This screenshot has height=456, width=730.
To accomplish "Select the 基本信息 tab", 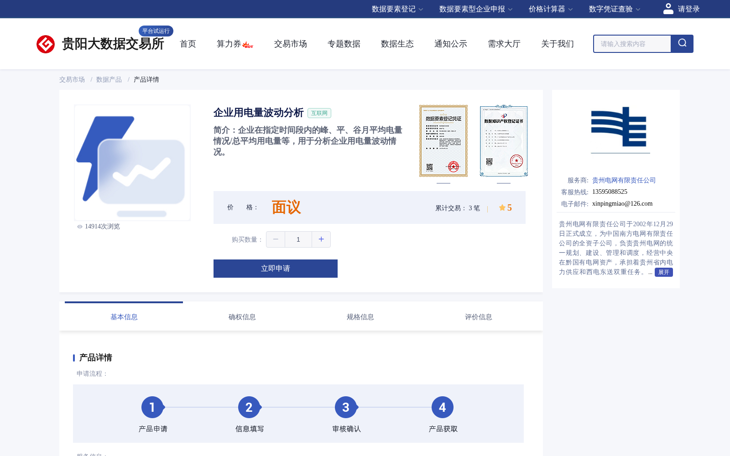I will coord(124,316).
